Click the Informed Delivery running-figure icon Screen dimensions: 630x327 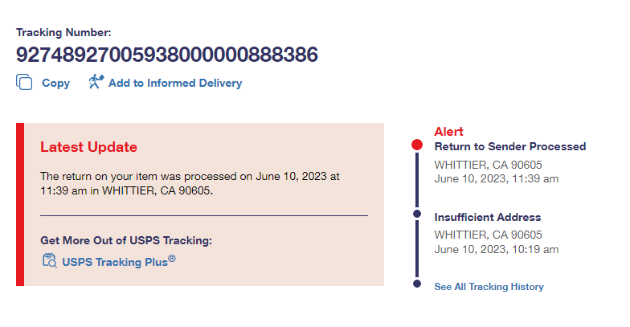pyautogui.click(x=96, y=82)
